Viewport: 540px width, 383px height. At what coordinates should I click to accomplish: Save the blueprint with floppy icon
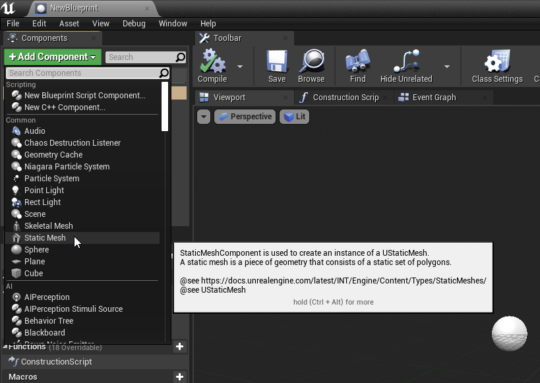pyautogui.click(x=277, y=61)
